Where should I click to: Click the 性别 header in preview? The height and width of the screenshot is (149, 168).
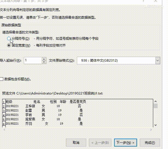53,102
